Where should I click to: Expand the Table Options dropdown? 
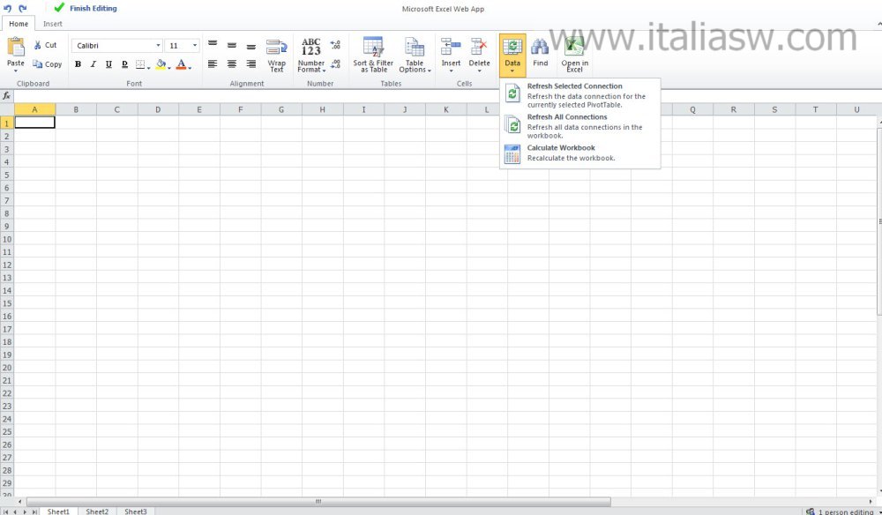click(414, 55)
